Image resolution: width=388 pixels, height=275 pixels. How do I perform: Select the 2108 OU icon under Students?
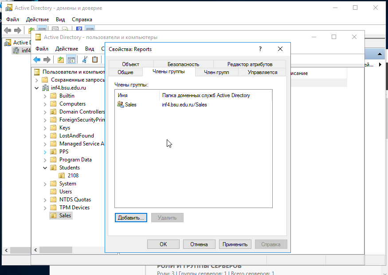(62, 176)
